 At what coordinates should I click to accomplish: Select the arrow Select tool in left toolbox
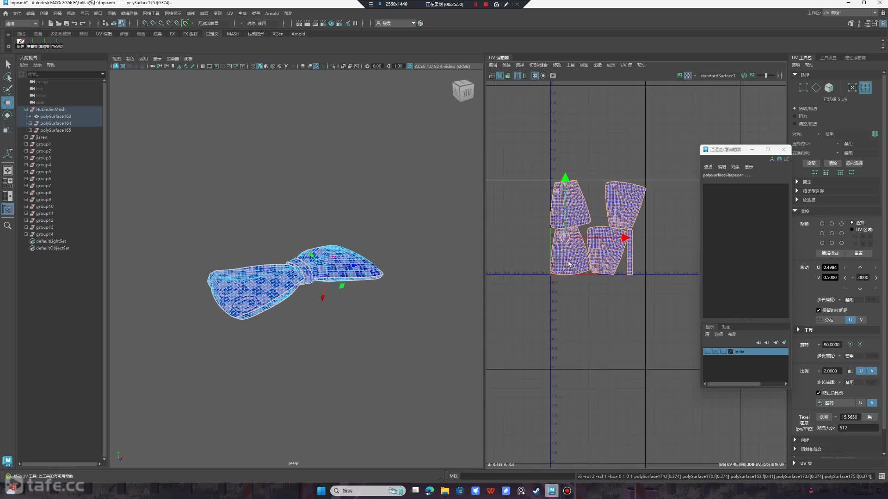[8, 64]
